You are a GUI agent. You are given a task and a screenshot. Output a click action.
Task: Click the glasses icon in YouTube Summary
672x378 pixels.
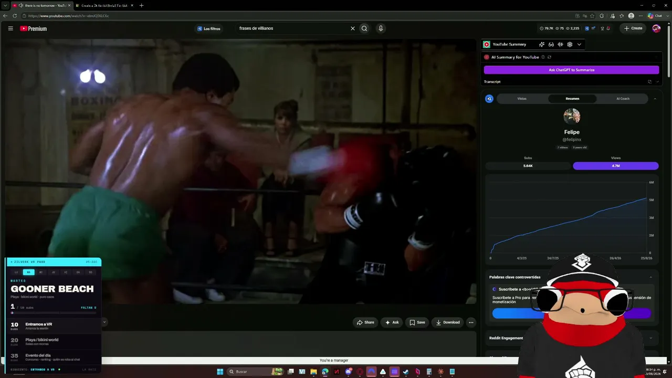551,45
